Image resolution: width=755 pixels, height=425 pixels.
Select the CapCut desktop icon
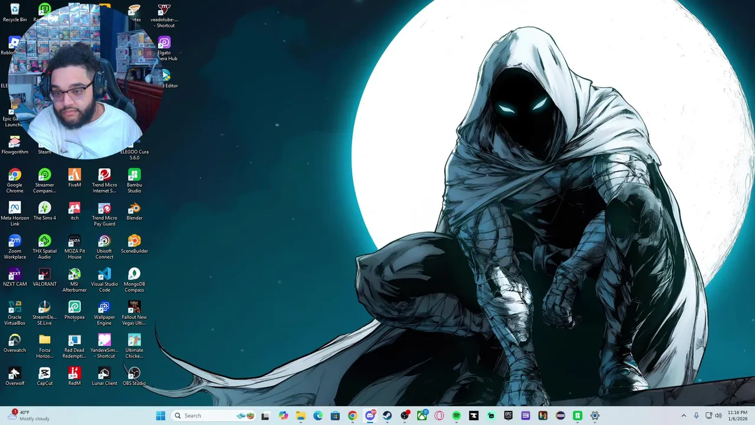44,376
